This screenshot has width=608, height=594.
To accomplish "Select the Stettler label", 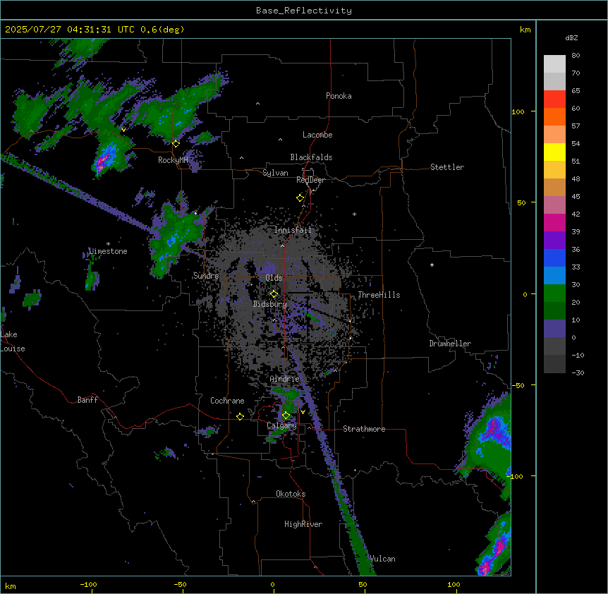I will coord(447,167).
